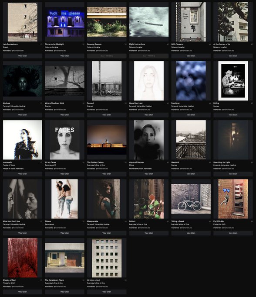Open the Hope Died Last thumbnail
The height and width of the screenshot is (297, 256).
tap(149, 81)
